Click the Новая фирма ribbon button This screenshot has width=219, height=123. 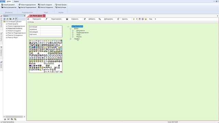61,5
